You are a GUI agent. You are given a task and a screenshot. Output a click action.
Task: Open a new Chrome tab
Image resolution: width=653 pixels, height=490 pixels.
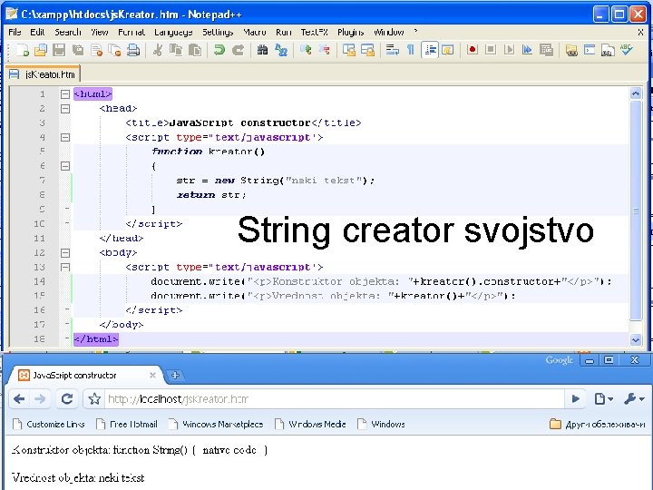click(x=175, y=375)
